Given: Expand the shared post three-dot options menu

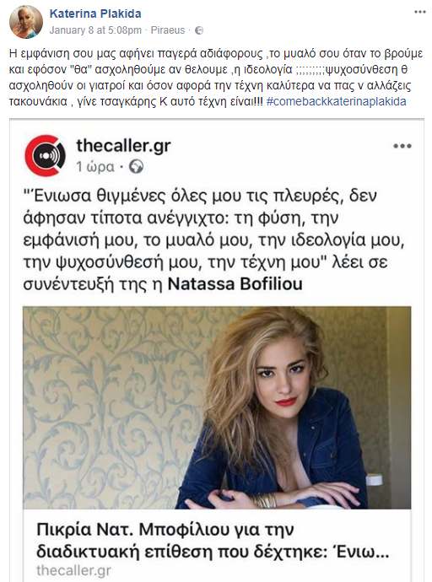Looking at the screenshot, I should coord(402,146).
